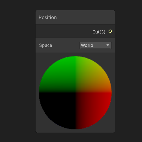Click the empty space in the Out(3) row
Screen dimensions: 142x142
click(x=63, y=31)
